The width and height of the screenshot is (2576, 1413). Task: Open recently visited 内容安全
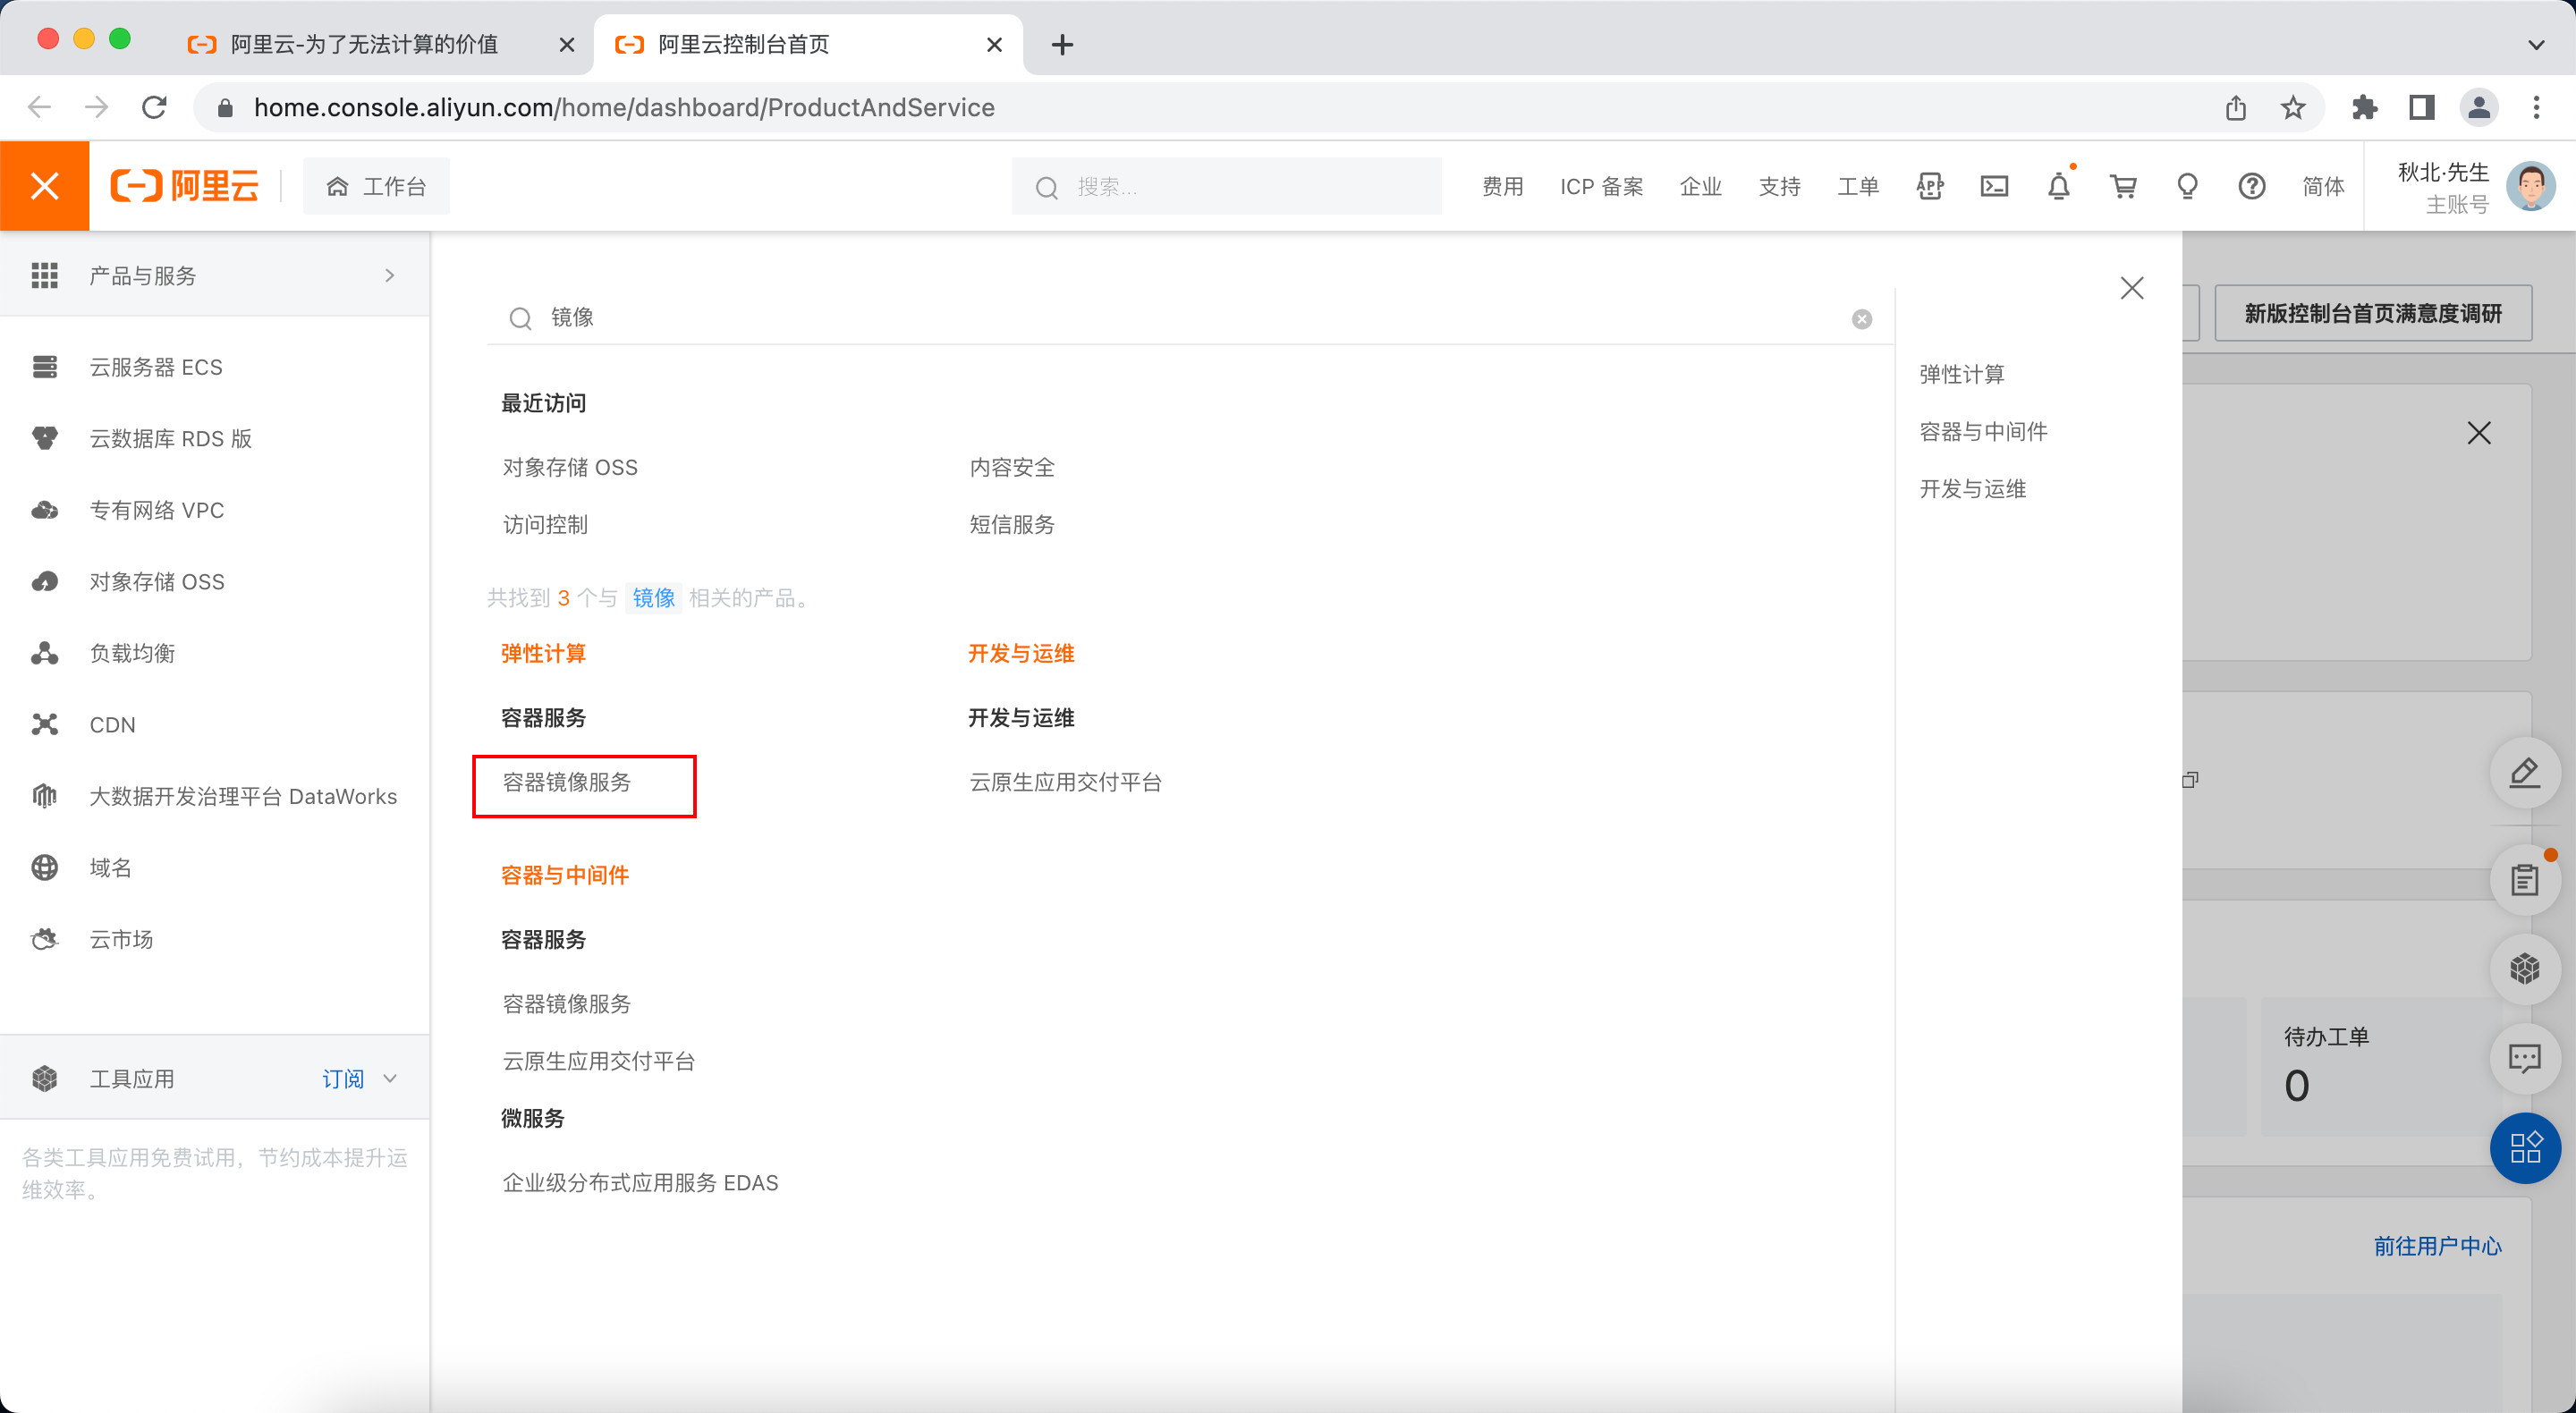tap(1012, 467)
